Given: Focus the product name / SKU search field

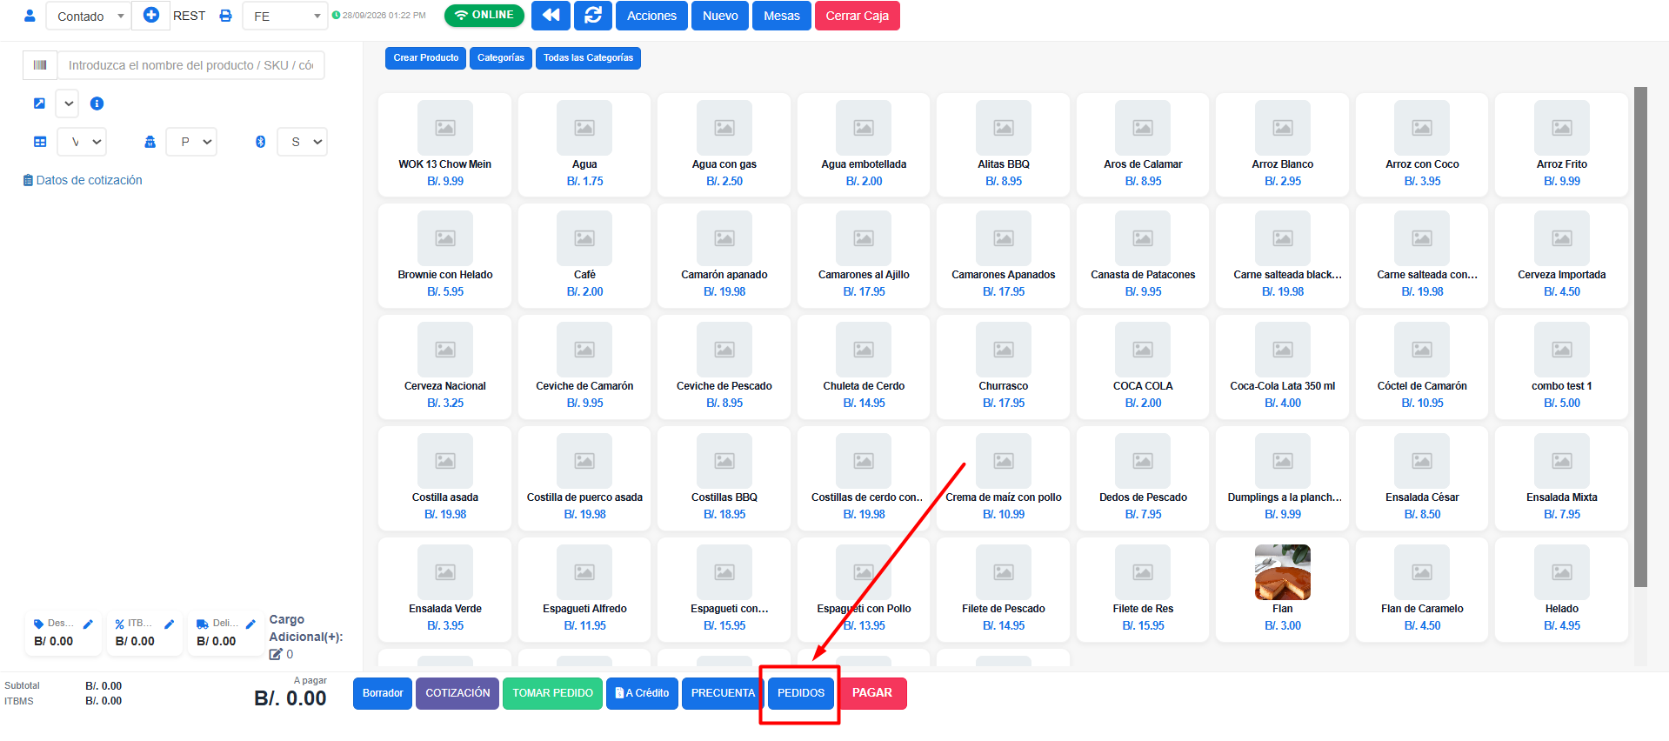Looking at the screenshot, I should [x=191, y=65].
